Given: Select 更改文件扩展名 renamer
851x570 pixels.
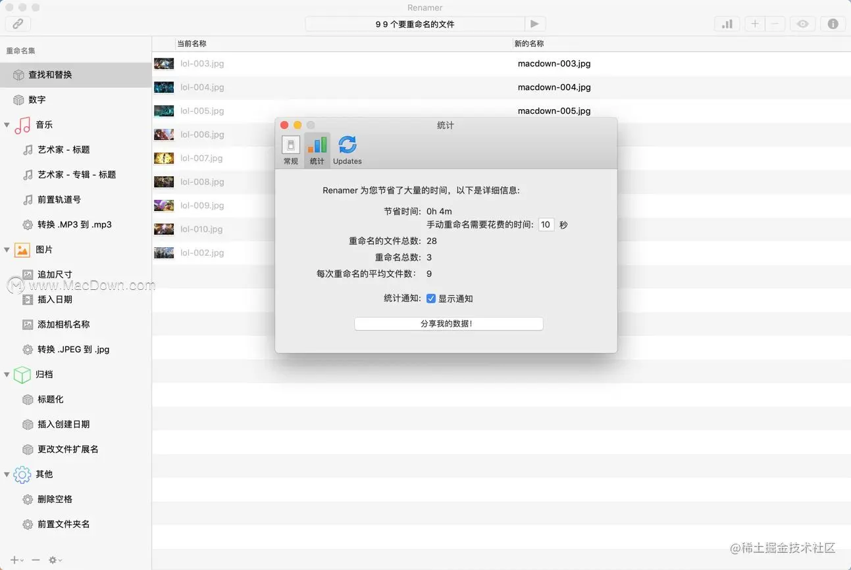Looking at the screenshot, I should tap(76, 450).
